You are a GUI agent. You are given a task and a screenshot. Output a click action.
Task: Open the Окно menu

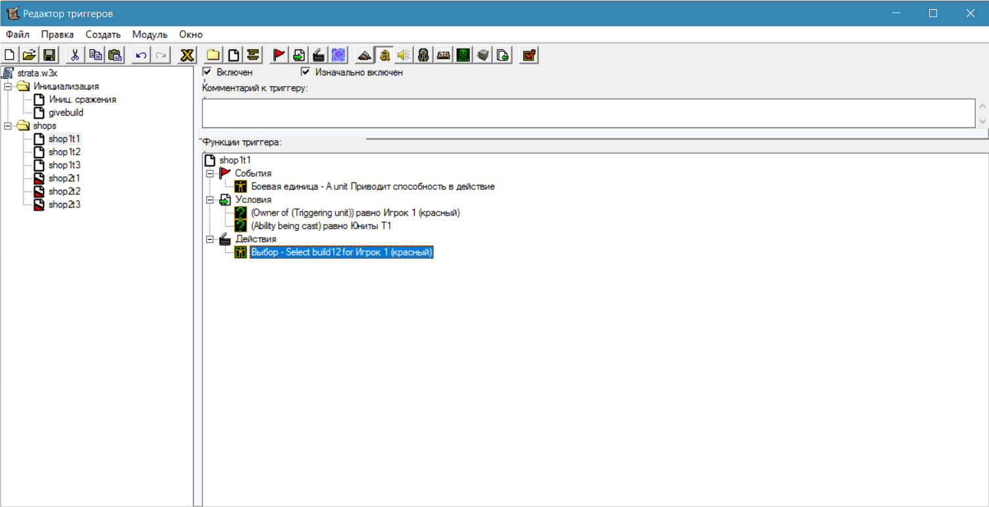[x=191, y=34]
